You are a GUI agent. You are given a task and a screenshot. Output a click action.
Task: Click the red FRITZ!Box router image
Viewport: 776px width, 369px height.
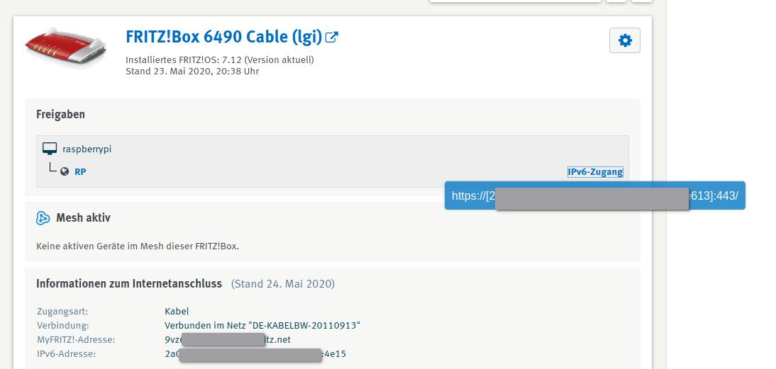(x=63, y=48)
